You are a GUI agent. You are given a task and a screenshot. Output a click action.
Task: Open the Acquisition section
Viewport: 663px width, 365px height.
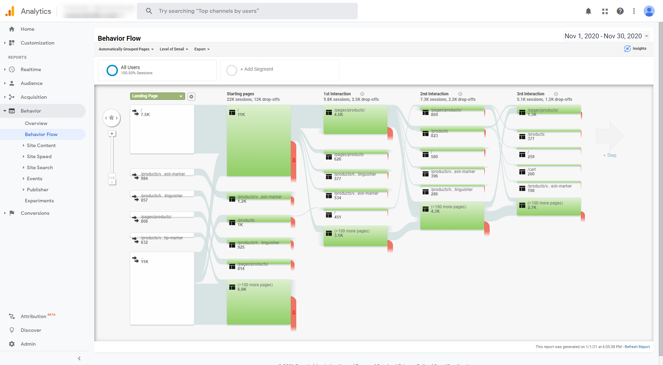[33, 97]
